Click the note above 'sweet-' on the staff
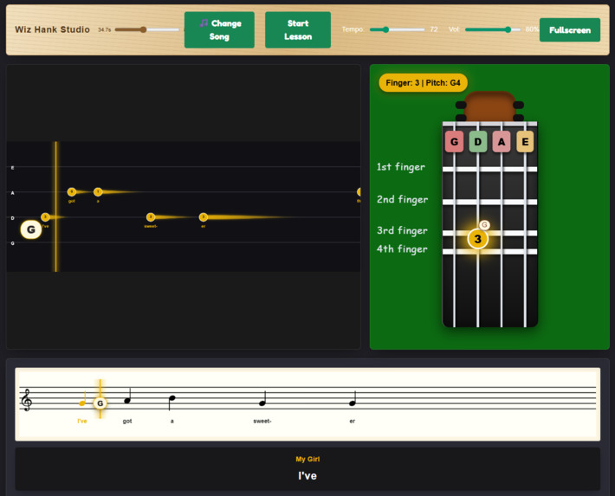This screenshot has width=615, height=496. click(x=262, y=399)
